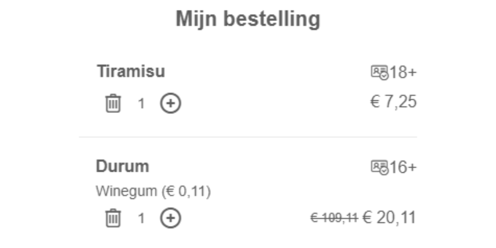Click the 18+ age label text
The width and height of the screenshot is (496, 248).
click(403, 72)
